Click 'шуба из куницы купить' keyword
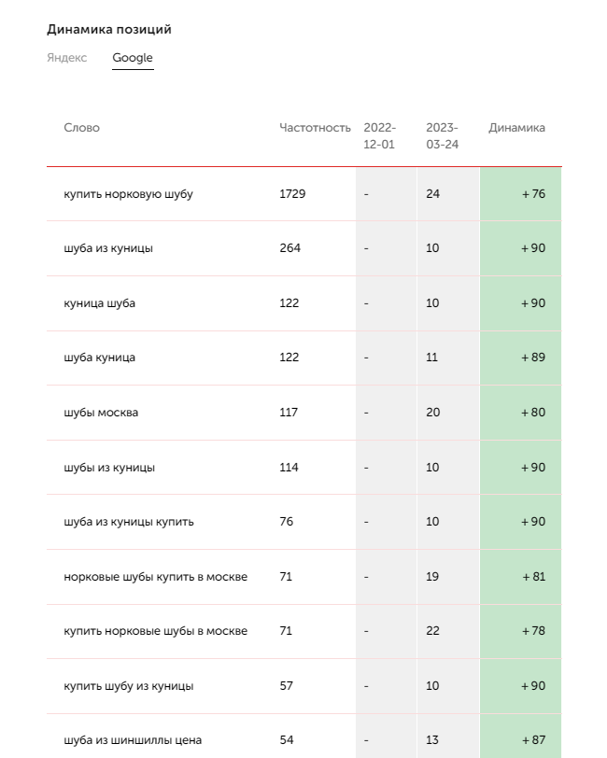This screenshot has width=607, height=758. point(129,522)
